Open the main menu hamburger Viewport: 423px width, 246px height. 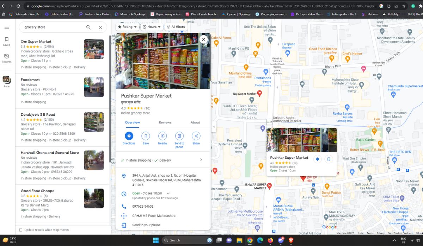[6, 27]
